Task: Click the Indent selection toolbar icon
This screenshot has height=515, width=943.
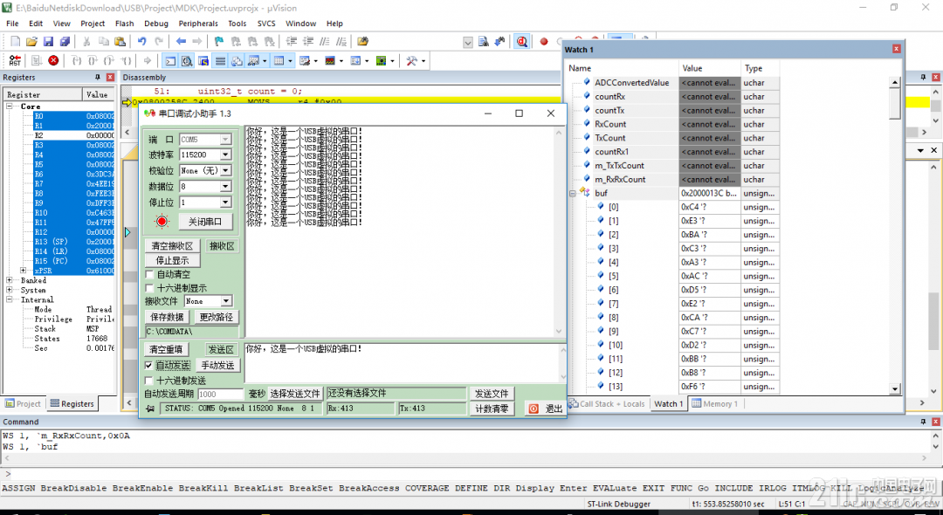Action: [x=292, y=42]
